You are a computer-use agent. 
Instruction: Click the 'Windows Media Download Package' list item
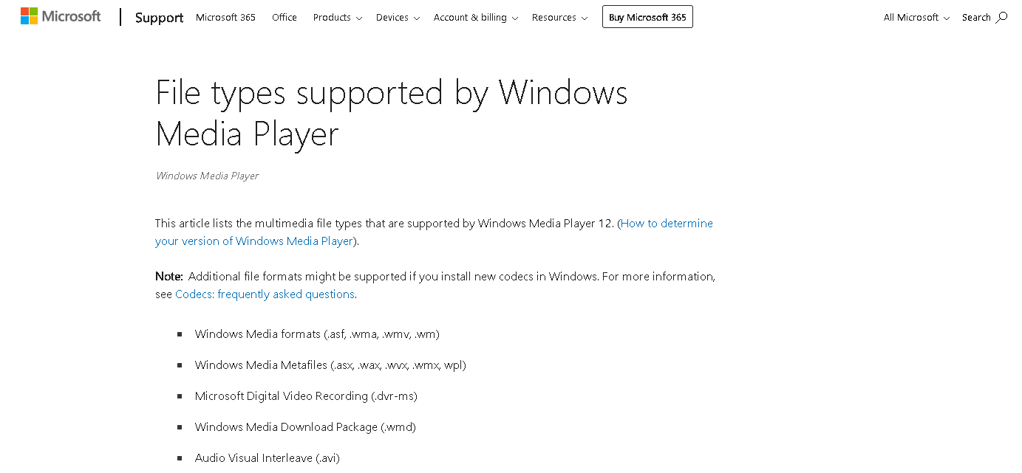click(305, 427)
